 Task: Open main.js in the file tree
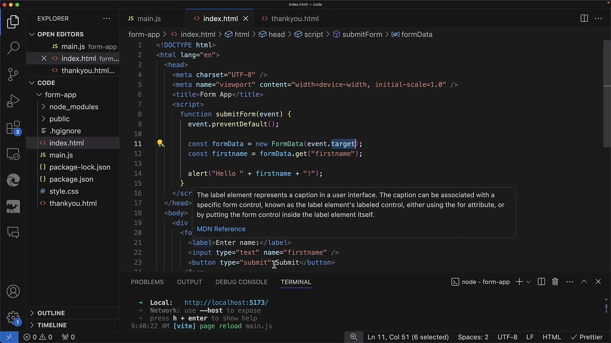73,155
